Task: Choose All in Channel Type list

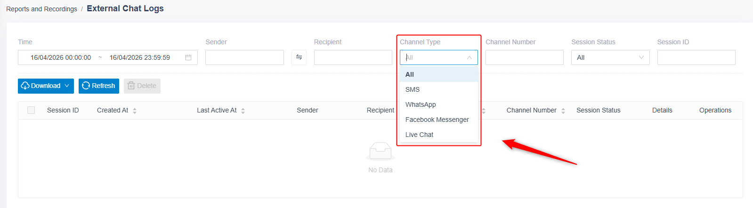Action: (x=439, y=74)
